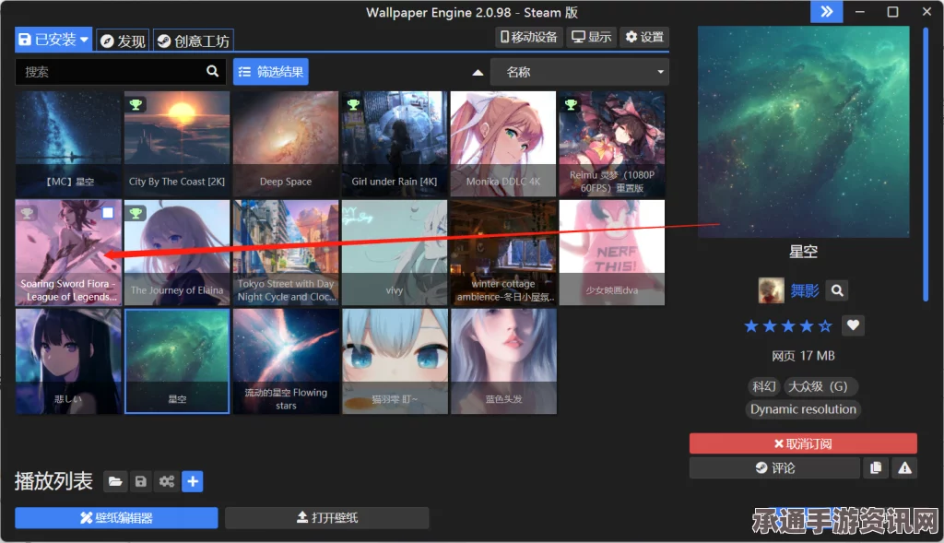
Task: Save the playlist with the floppy icon
Action: 141,481
